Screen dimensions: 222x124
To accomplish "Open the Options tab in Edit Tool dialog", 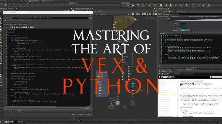I will tap(6, 25).
